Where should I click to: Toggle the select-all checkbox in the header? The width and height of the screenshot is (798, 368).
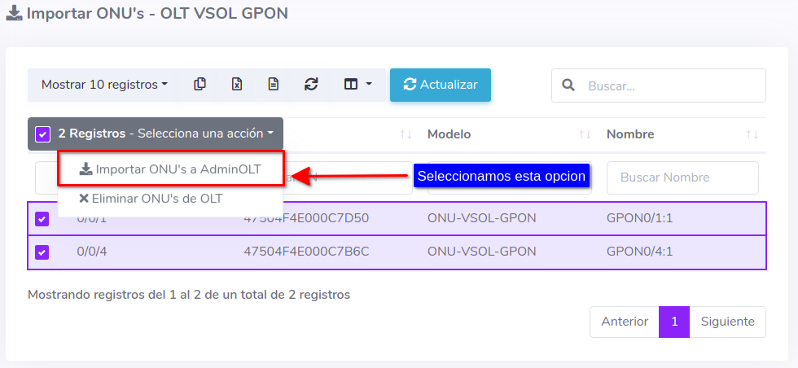point(43,134)
